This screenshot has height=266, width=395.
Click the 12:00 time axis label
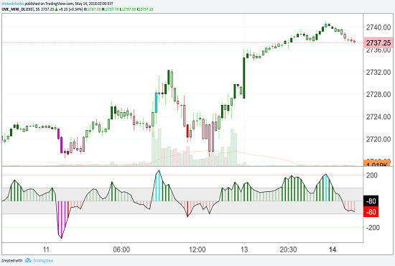click(197, 249)
